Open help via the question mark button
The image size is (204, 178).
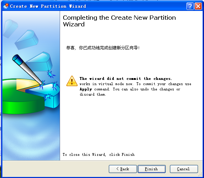coord(190,6)
